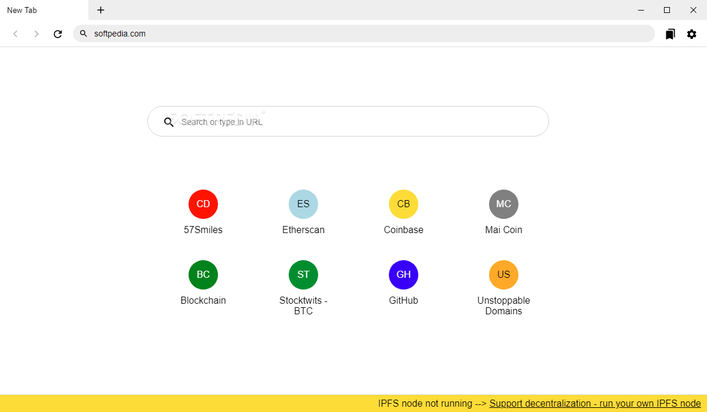Open the yellow CB Coinbase shortcut

coord(404,204)
